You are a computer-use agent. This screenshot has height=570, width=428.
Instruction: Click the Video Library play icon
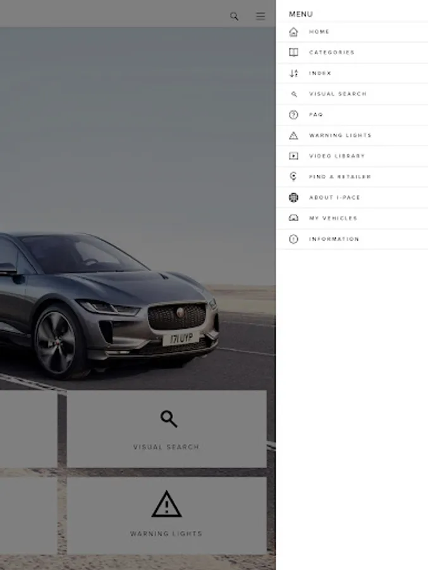tap(293, 156)
